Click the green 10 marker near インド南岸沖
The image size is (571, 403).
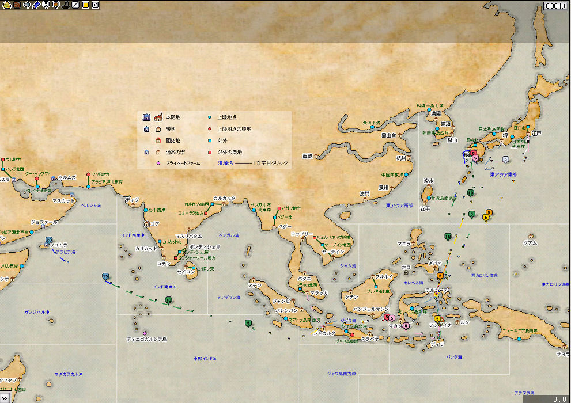(x=168, y=301)
